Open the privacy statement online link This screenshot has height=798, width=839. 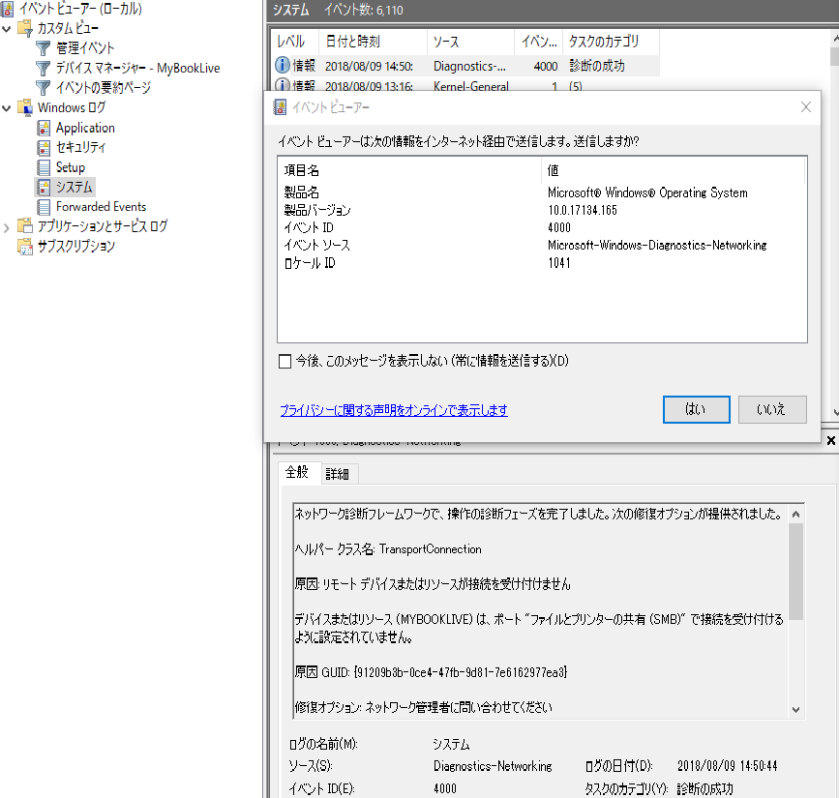tap(394, 410)
